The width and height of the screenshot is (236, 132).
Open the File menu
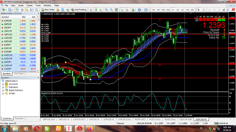point(6,5)
